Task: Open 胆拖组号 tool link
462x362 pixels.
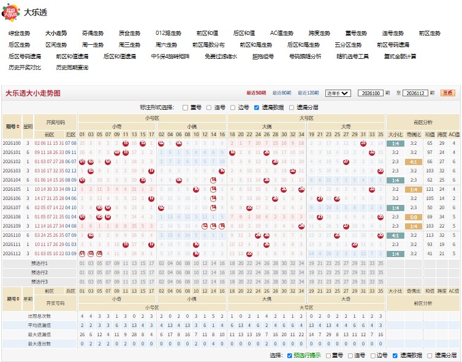Action: [263, 56]
